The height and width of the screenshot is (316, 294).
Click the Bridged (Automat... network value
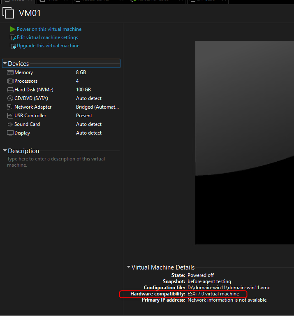click(97, 107)
